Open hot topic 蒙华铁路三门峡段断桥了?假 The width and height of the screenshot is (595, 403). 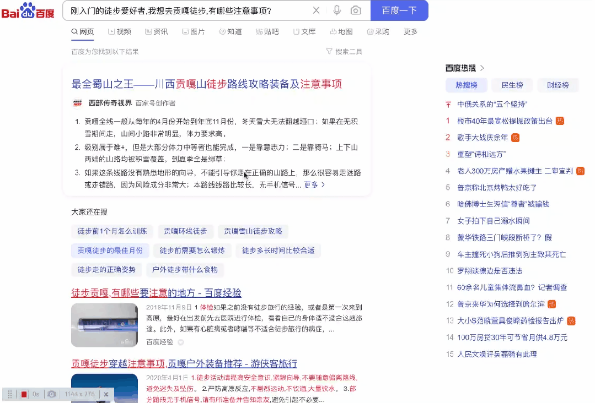pos(505,237)
